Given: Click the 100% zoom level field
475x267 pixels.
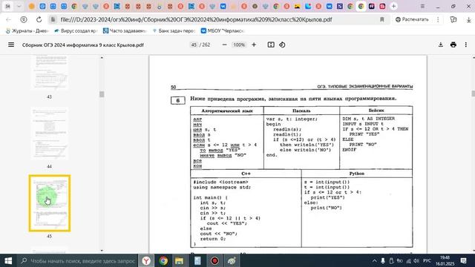Looking at the screenshot, I should coord(239,44).
